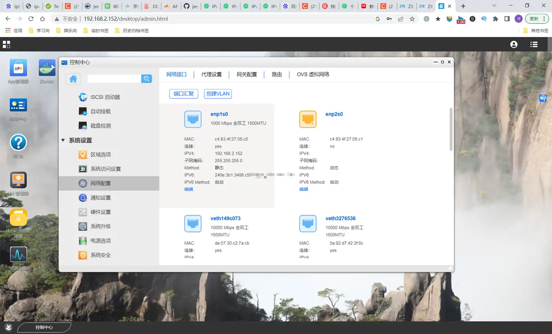Click the veth3276536 interface icon
Viewport: 552px width, 334px height.
[x=308, y=224]
